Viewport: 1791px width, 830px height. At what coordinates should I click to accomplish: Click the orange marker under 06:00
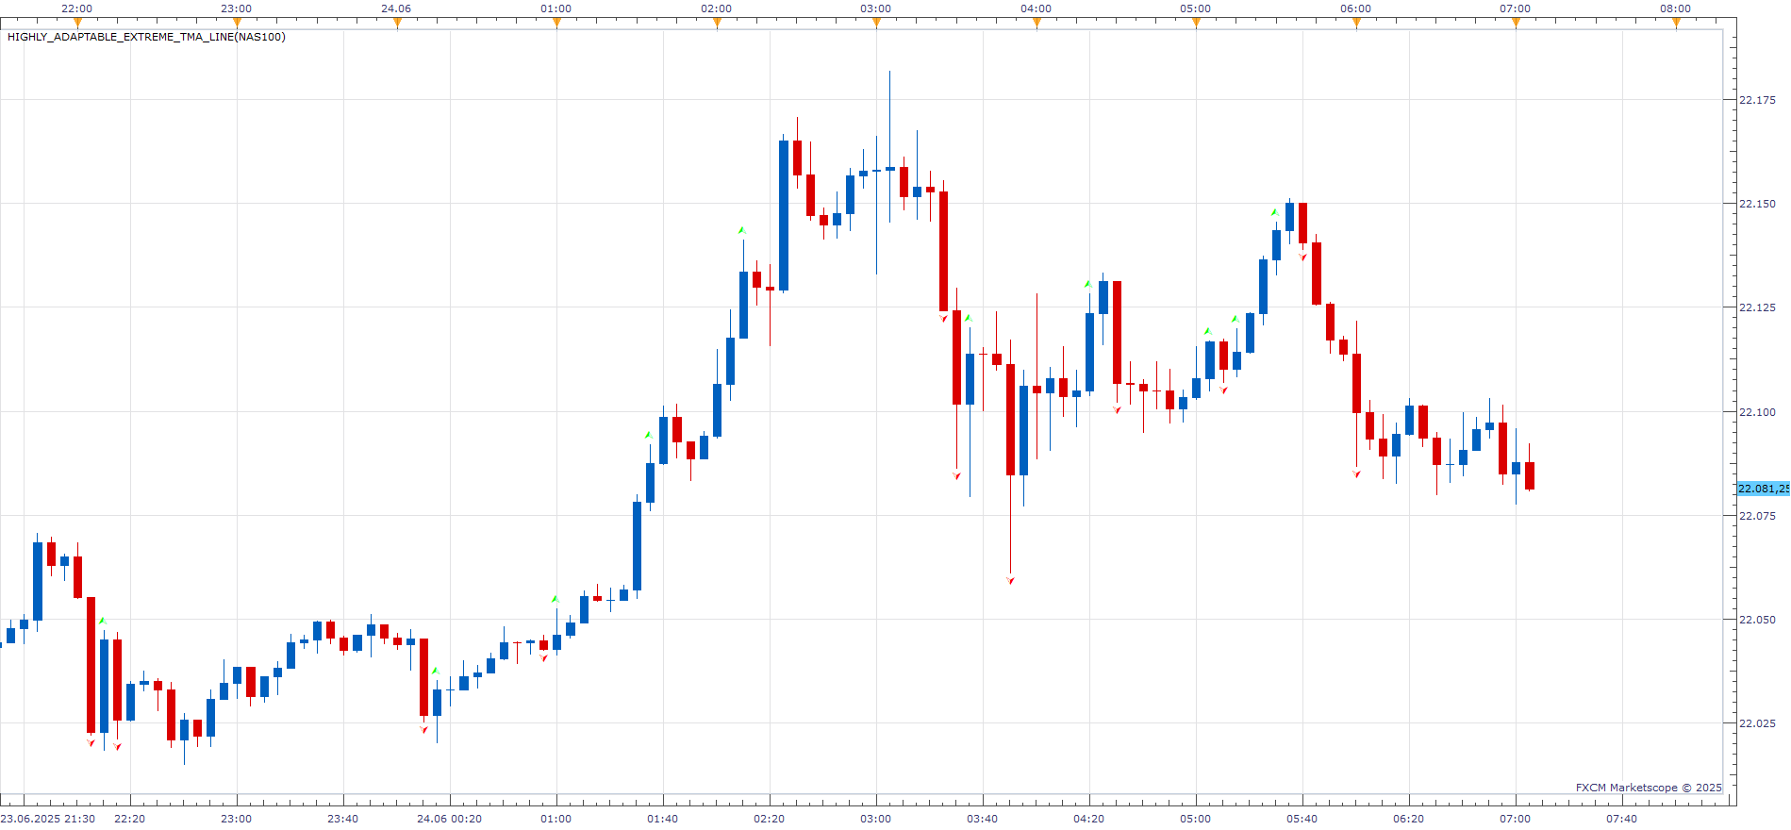[1356, 23]
